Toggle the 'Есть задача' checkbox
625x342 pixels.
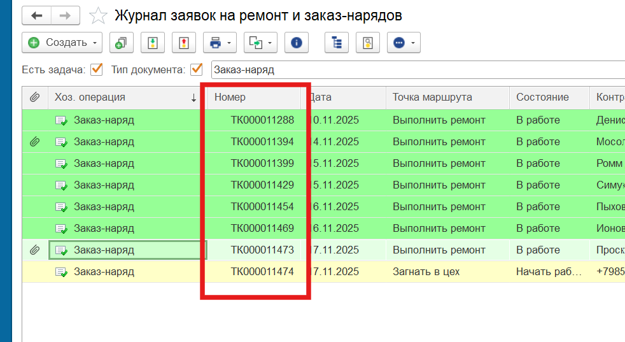(x=97, y=69)
